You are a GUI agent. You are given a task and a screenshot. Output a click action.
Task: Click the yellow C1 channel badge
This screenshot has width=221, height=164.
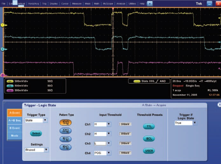10,81
